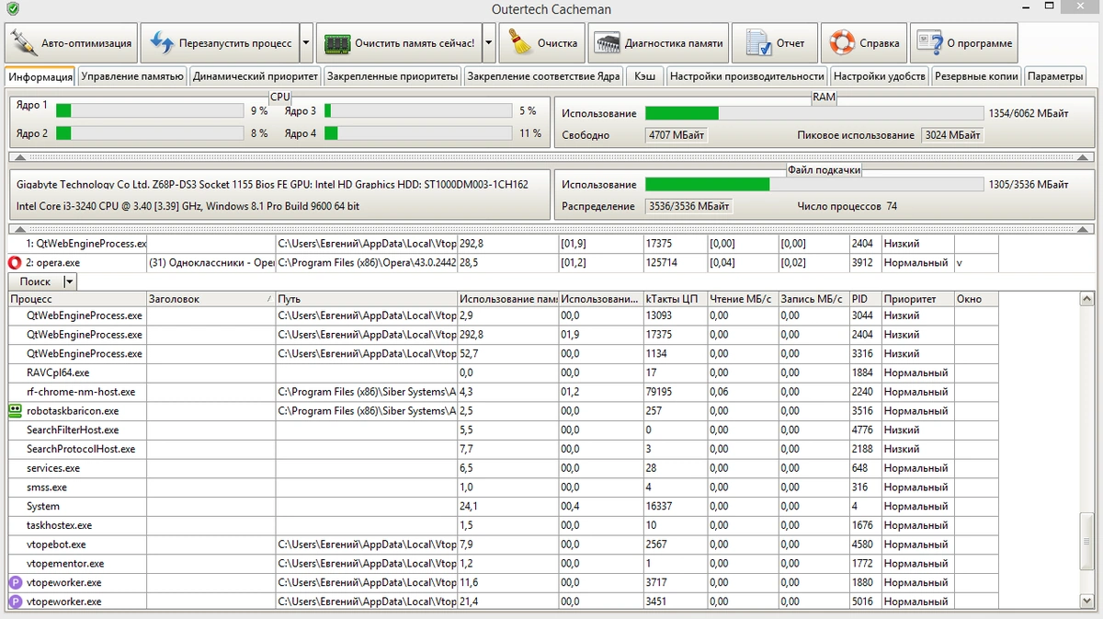
Task: Open the Управление памятью tab
Action: 132,76
